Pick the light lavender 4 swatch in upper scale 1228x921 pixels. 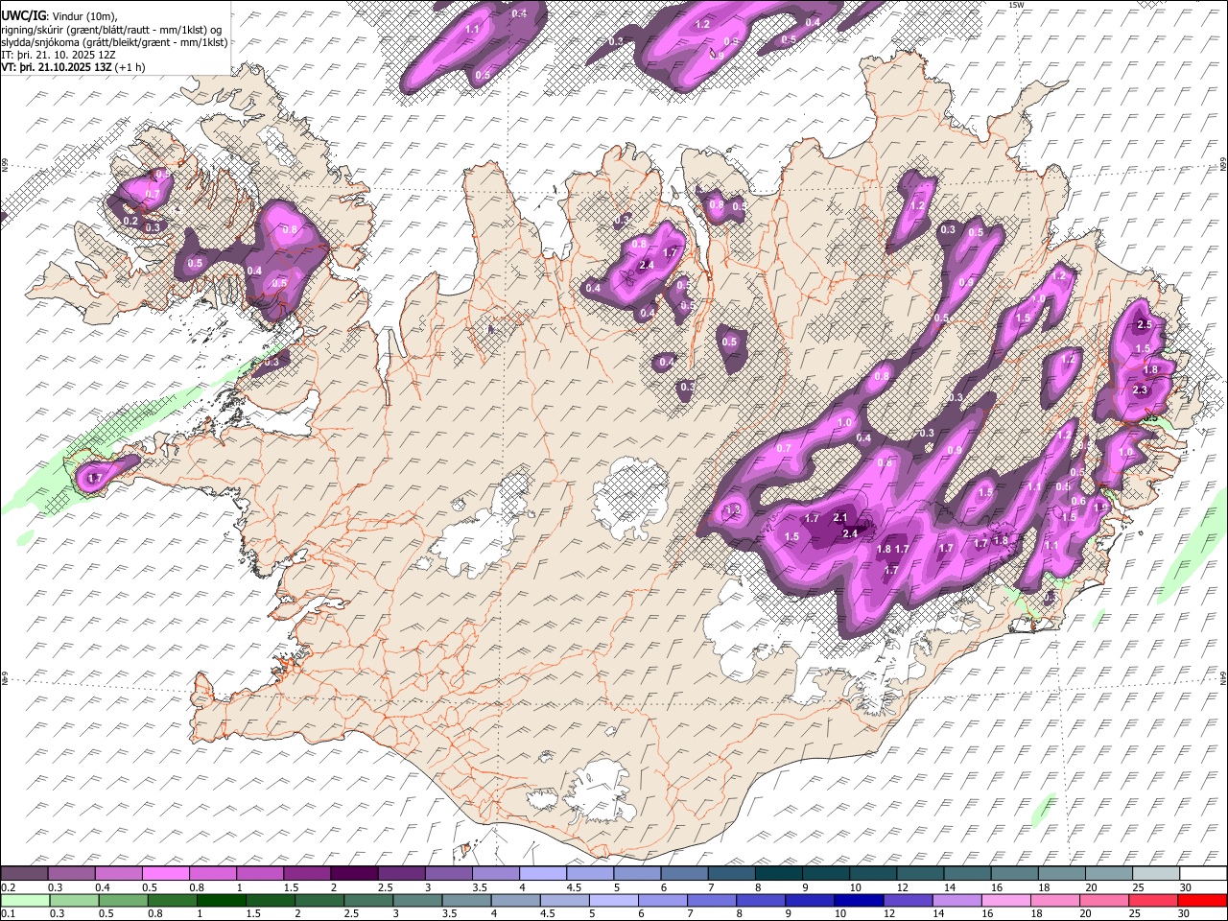[541, 874]
